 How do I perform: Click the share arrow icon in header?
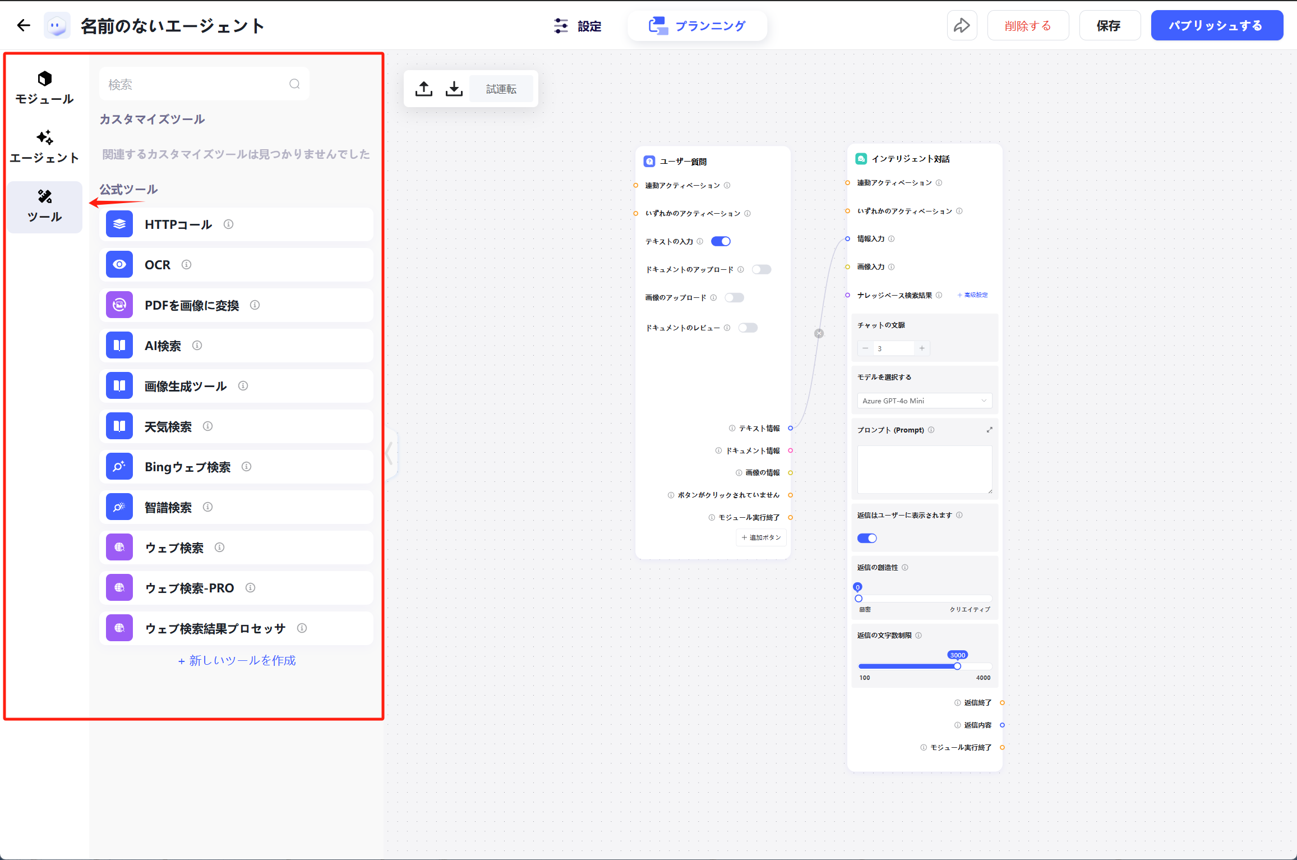click(x=962, y=25)
